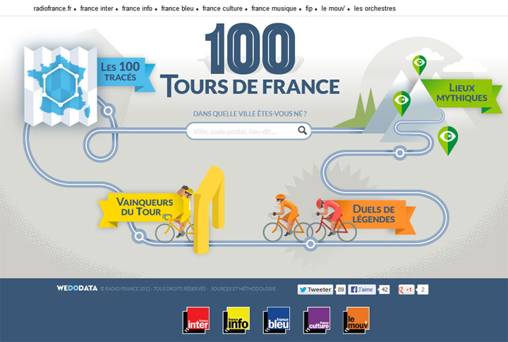The width and height of the screenshot is (508, 342).
Task: Open the Le Mouv' orange logo
Action: pyautogui.click(x=356, y=320)
